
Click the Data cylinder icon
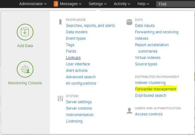tap(129, 22)
